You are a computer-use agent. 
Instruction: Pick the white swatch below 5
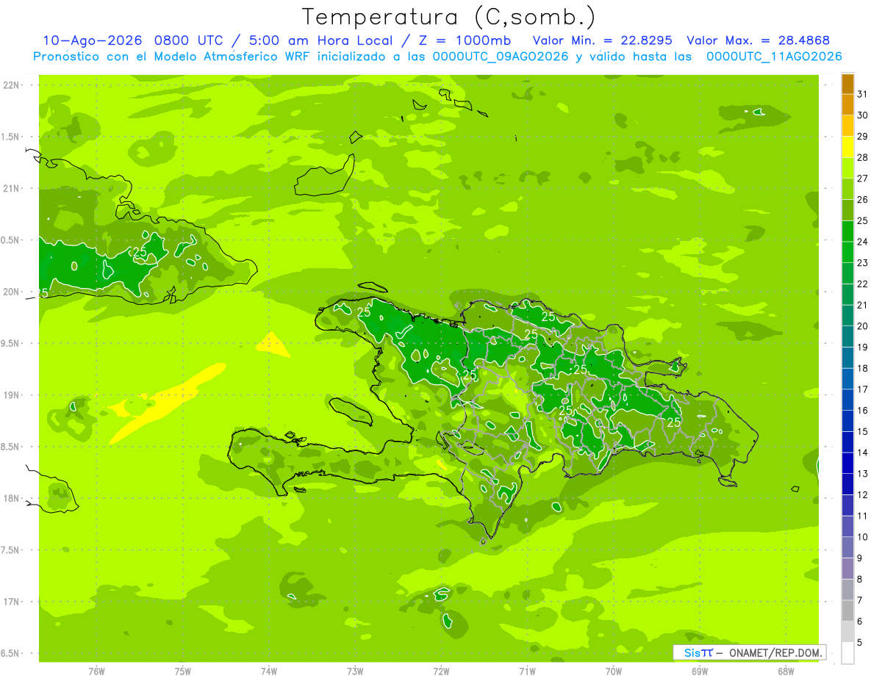(x=847, y=653)
